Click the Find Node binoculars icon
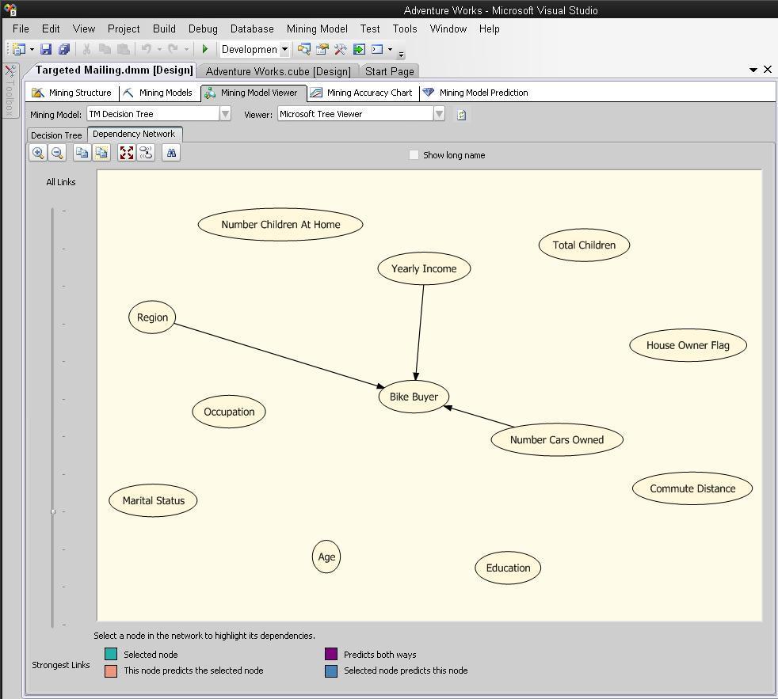Screen dimensions: 778x699 [x=171, y=153]
